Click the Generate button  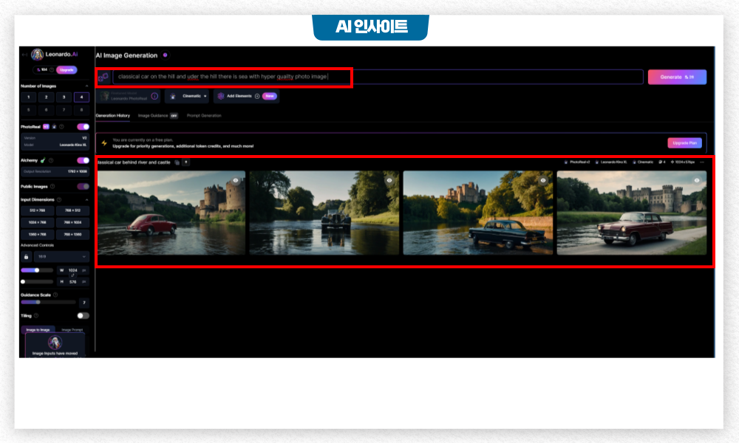click(677, 77)
